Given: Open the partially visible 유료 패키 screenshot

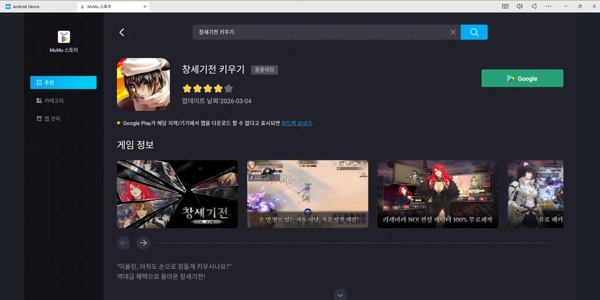Looking at the screenshot, I should (536, 194).
